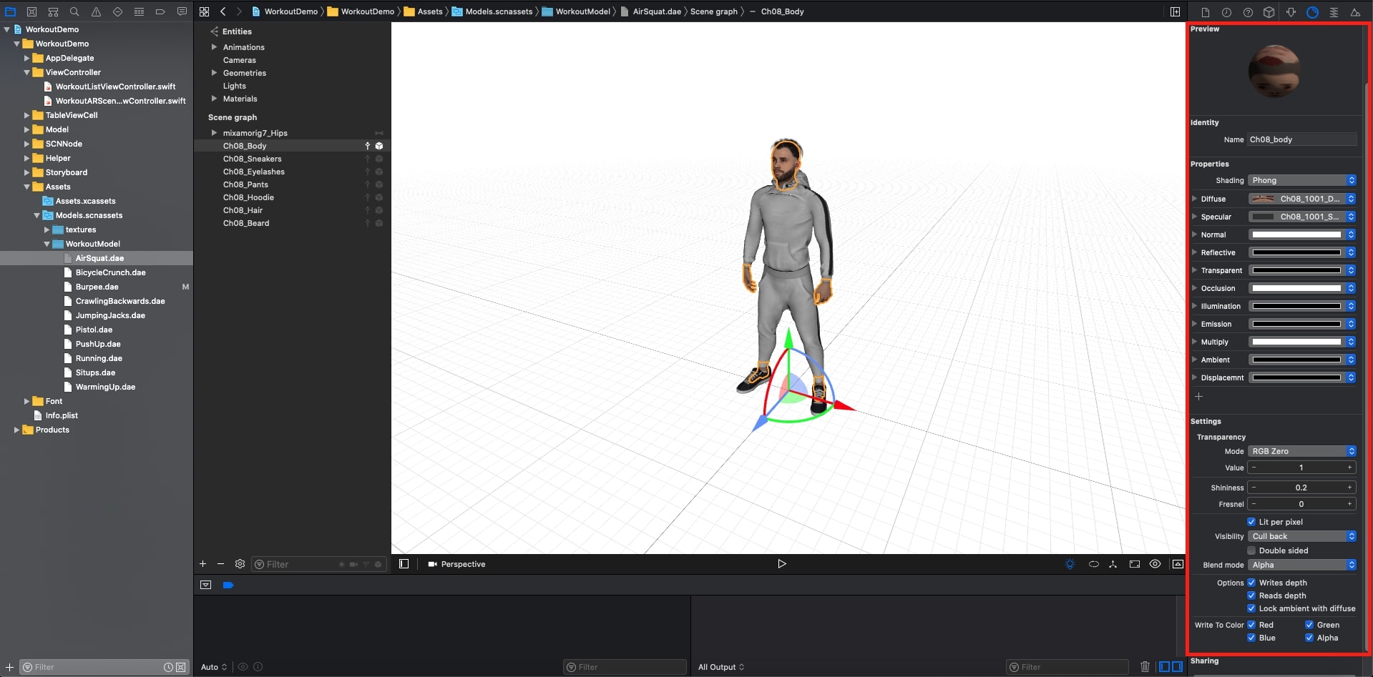
Task: Open the related items grid menu
Action: pos(204,11)
